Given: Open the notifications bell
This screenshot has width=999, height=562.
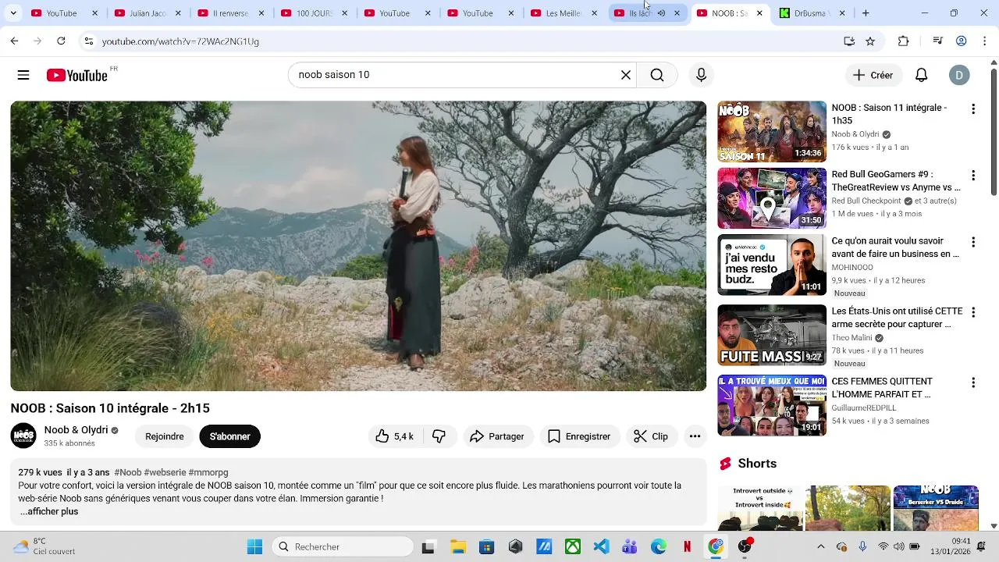Looking at the screenshot, I should click(x=921, y=75).
